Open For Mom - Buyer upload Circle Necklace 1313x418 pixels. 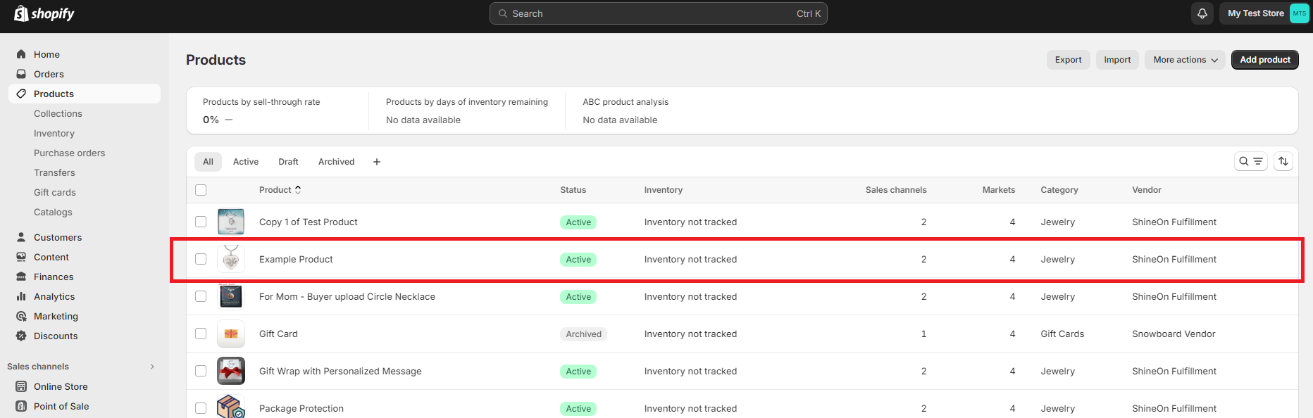(x=347, y=296)
